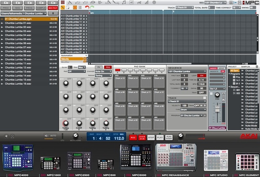Click the Velocity lane curve icon
260x177 pixels.
click(85, 59)
